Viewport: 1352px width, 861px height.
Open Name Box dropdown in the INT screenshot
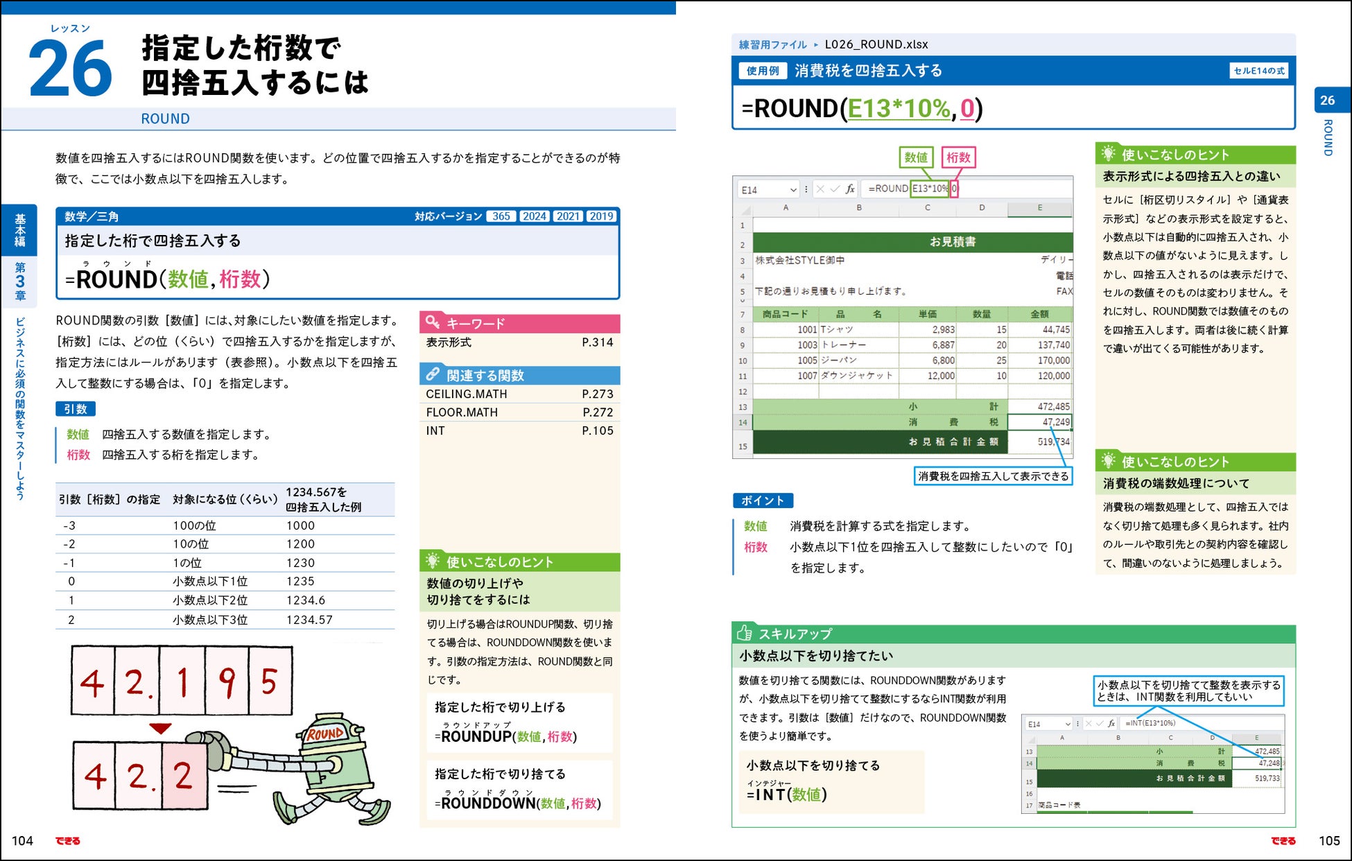click(1067, 724)
